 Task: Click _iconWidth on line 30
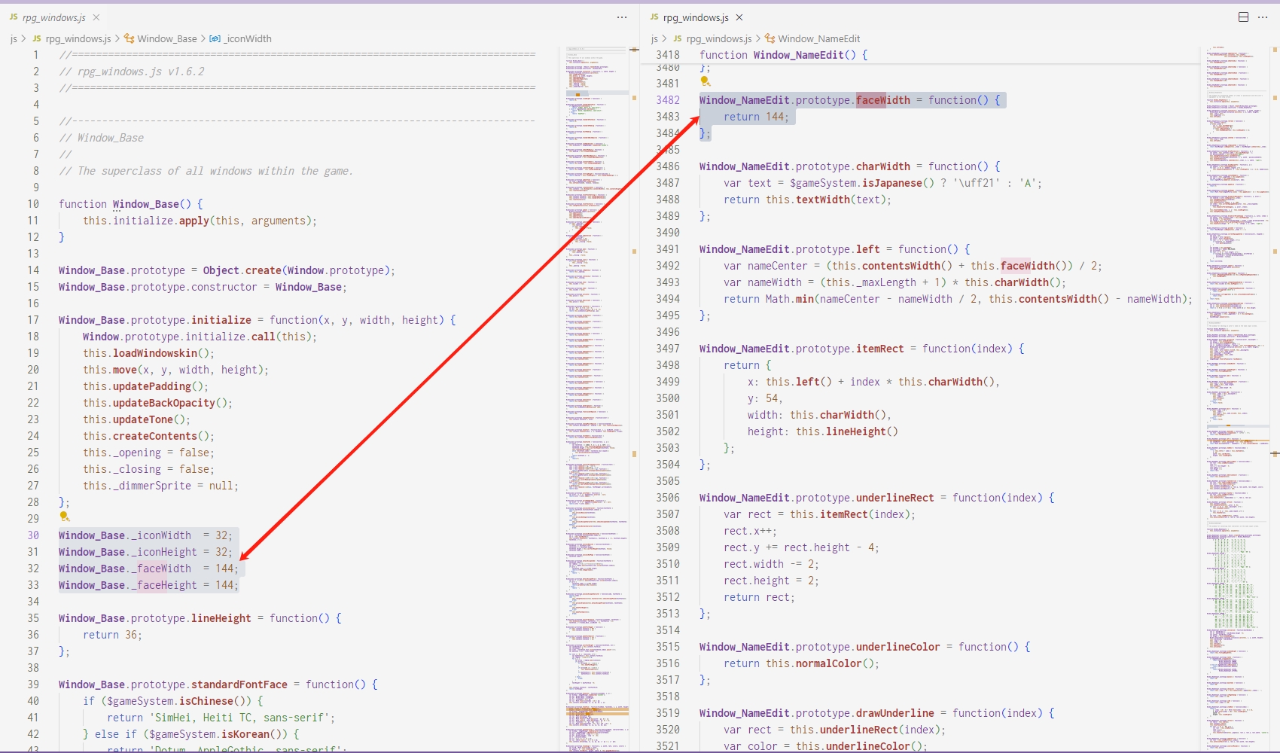[x=161, y=535]
